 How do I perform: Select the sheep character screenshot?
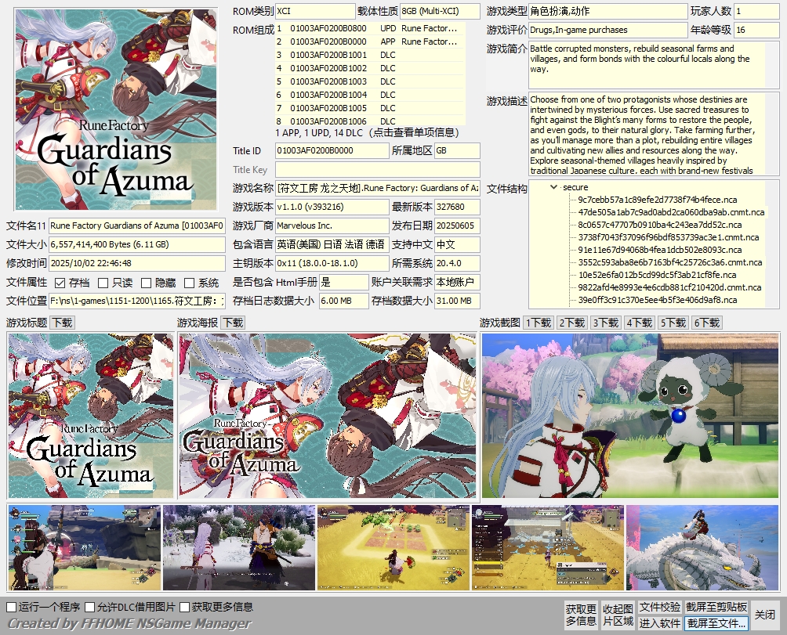(x=630, y=415)
